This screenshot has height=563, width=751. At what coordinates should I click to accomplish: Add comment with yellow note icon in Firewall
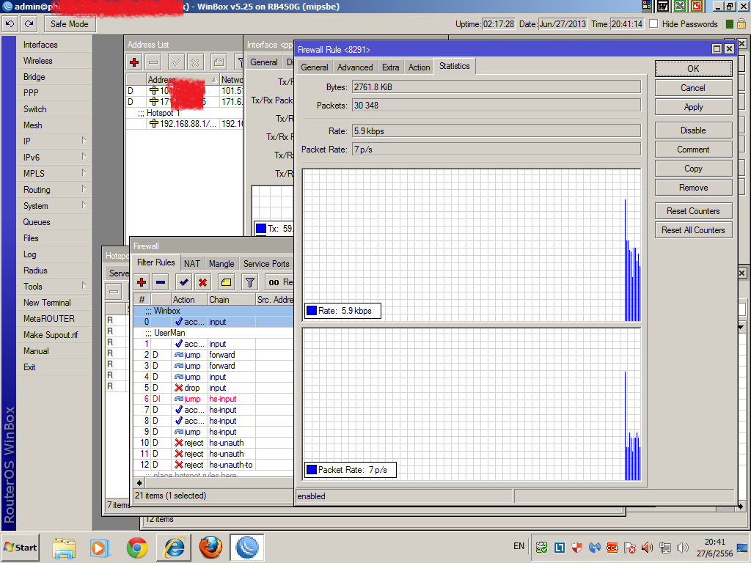point(226,282)
